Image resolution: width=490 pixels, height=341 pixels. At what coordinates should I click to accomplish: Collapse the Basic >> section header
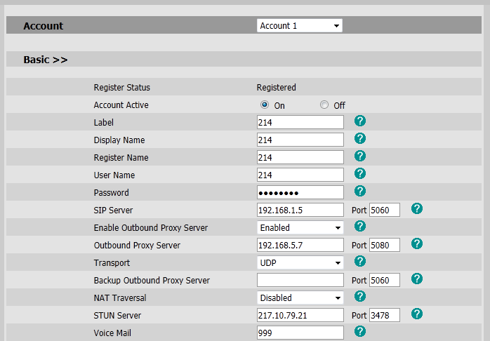[x=46, y=60]
